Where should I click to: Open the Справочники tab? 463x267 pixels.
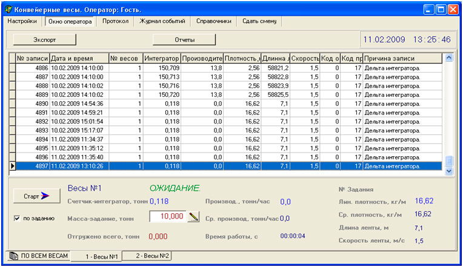click(213, 21)
